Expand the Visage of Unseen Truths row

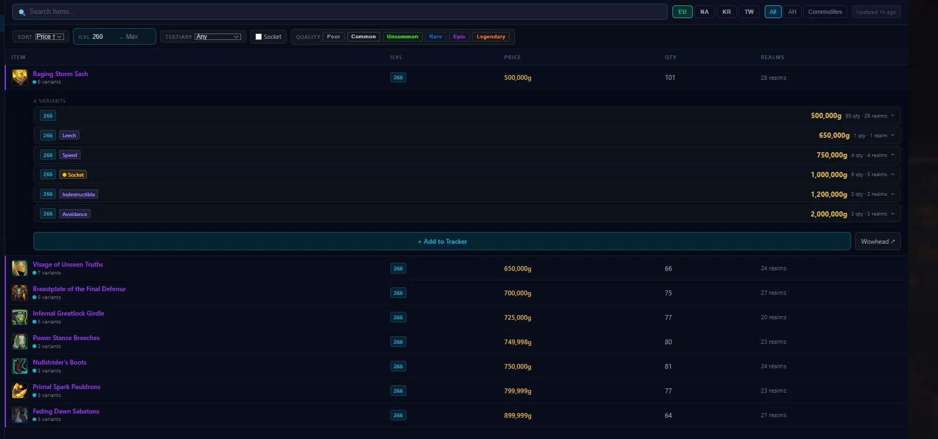coord(456,268)
